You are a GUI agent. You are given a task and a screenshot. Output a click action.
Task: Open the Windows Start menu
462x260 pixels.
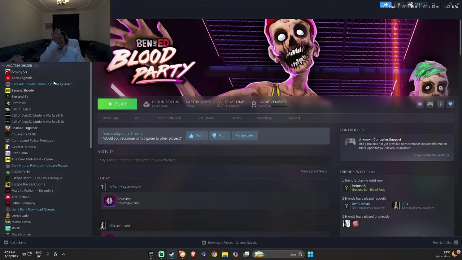(310, 254)
